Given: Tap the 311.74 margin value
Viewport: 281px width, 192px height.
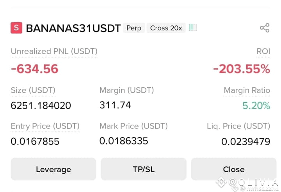Looking at the screenshot, I should coord(115,105).
